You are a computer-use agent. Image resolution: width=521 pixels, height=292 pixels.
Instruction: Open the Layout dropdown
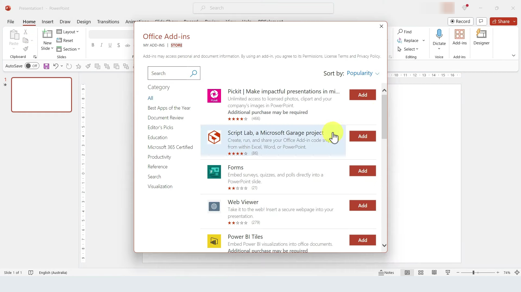pos(68,32)
